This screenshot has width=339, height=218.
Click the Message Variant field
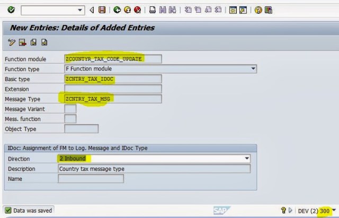tap(70, 109)
